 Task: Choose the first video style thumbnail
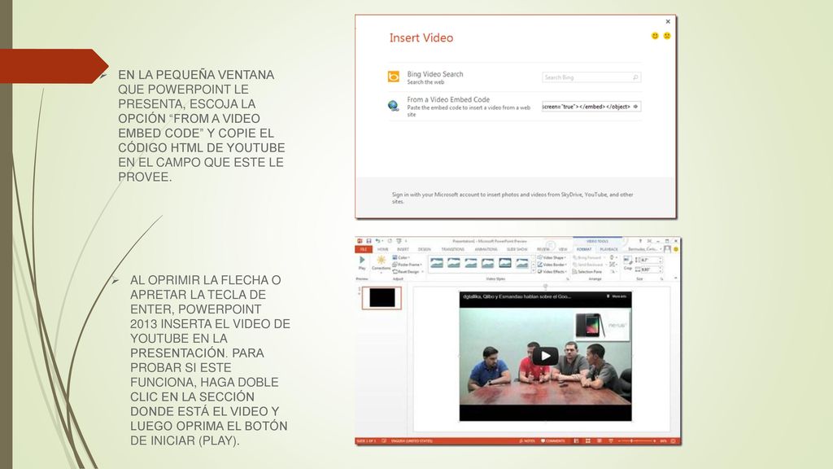tap(437, 263)
